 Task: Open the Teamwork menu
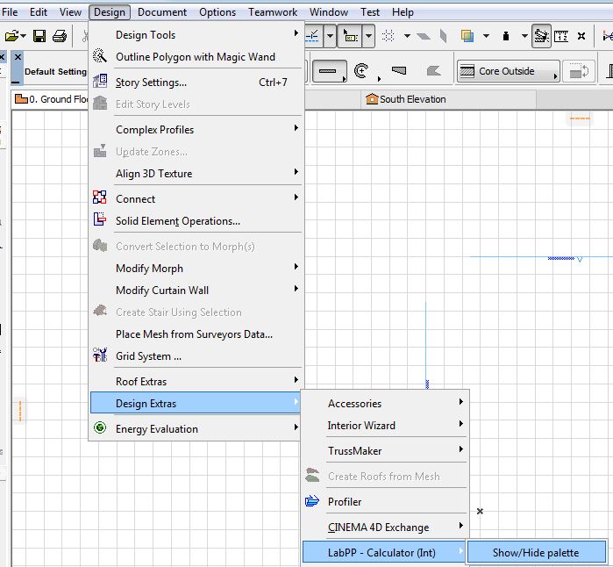(x=273, y=12)
